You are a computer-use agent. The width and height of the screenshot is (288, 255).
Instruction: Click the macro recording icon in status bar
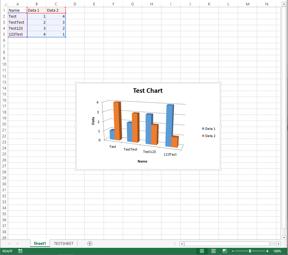coord(20,251)
